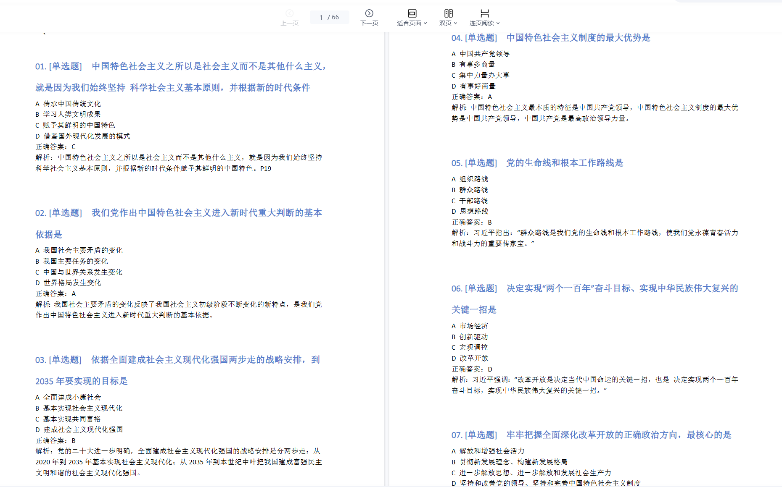The height and width of the screenshot is (487, 782).
Task: Expand the 适合页面 dropdown chevron
Action: coord(425,24)
